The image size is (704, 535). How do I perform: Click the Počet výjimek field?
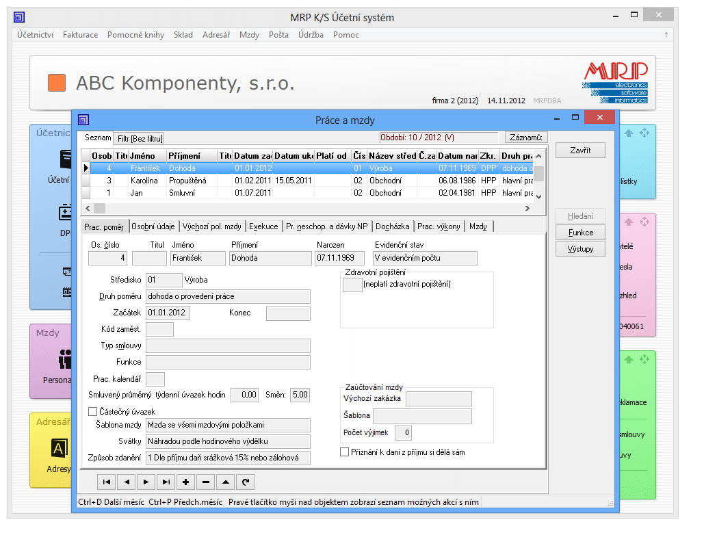(x=403, y=432)
